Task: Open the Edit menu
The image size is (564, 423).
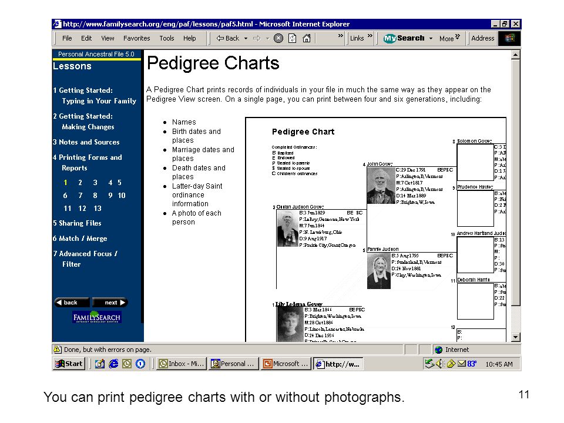Action: pos(86,38)
